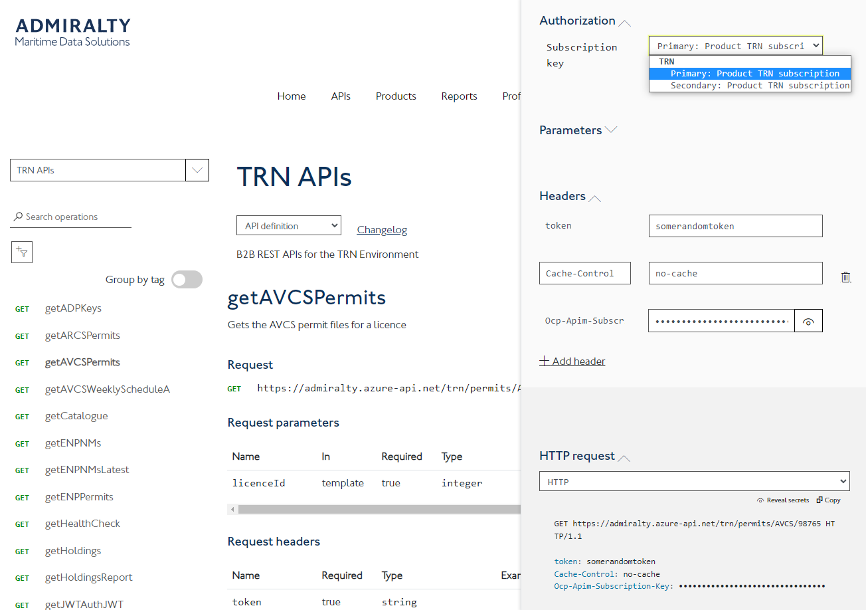The width and height of the screenshot is (866, 610).
Task: Toggle the Group by tag switch
Action: coord(187,280)
